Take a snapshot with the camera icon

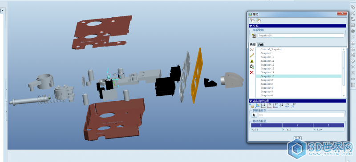pyautogui.click(x=254, y=36)
